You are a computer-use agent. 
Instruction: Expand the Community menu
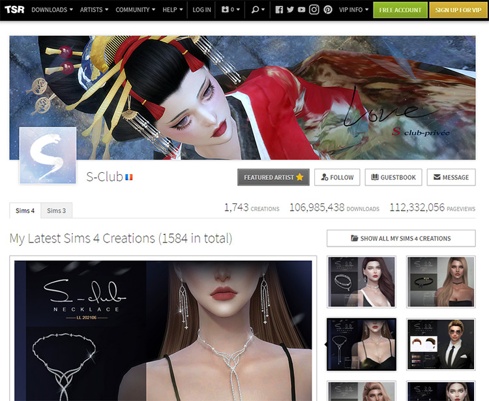[136, 10]
